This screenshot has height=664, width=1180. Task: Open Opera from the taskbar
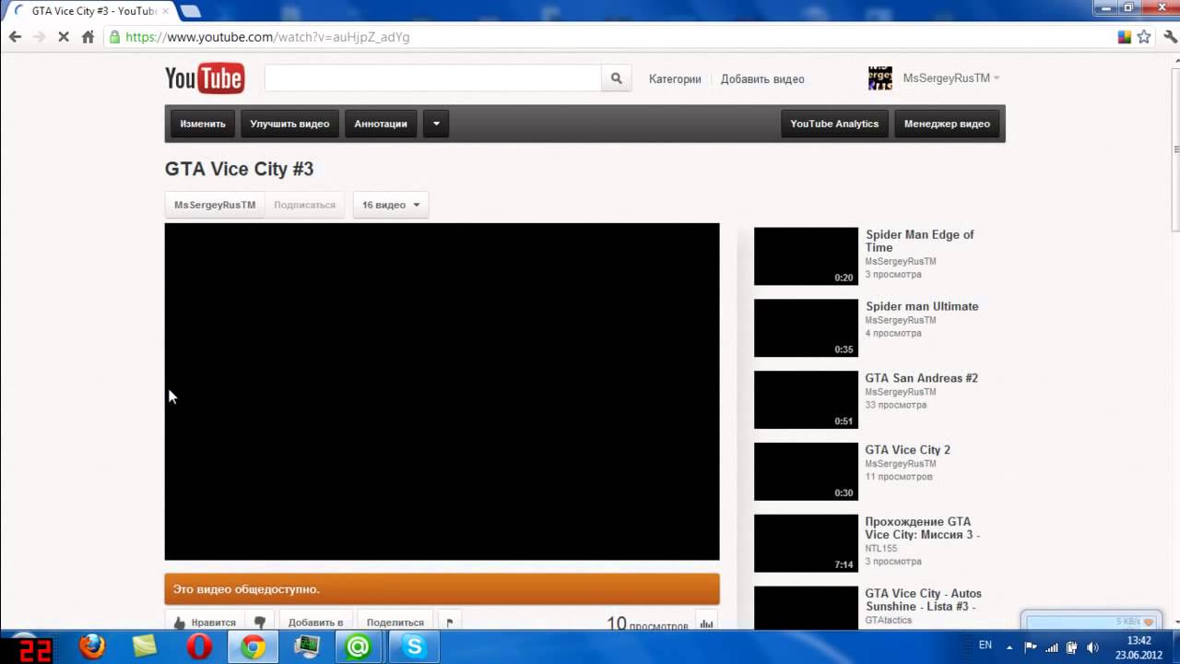click(199, 647)
